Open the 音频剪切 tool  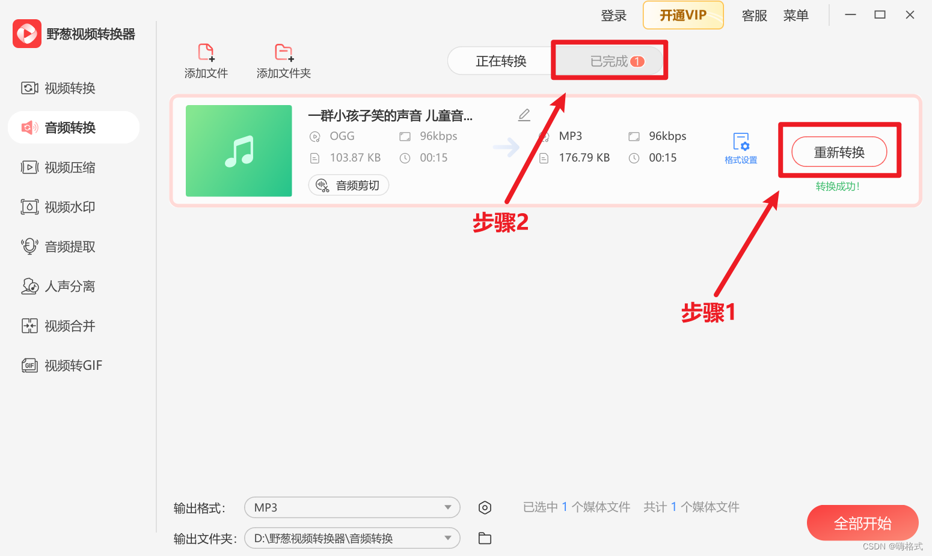coord(349,186)
